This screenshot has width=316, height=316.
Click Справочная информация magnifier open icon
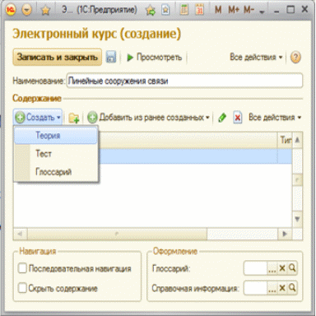click(292, 288)
